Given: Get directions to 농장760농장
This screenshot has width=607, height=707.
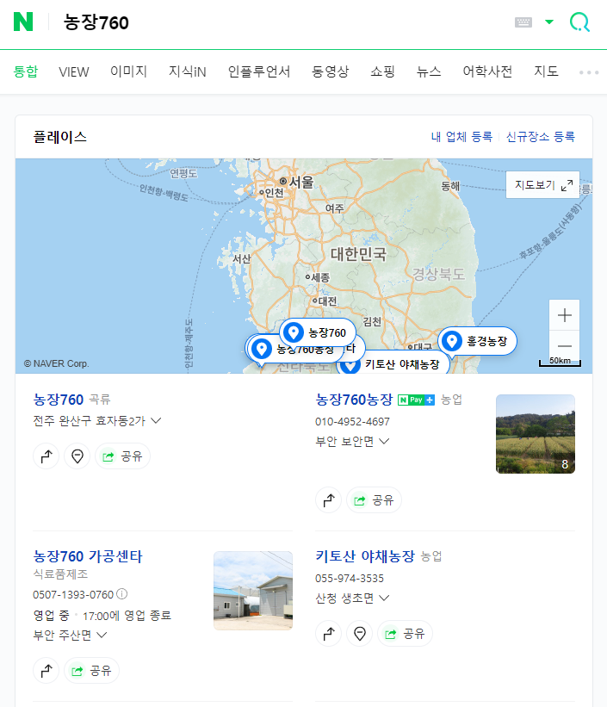Looking at the screenshot, I should [328, 500].
